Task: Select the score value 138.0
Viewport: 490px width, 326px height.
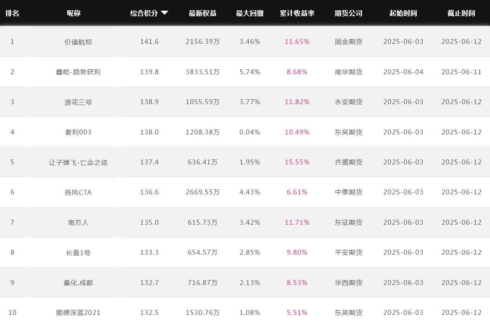Action: [x=150, y=132]
